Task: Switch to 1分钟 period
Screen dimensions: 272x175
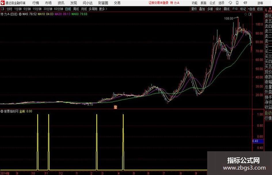Action: click(18, 9)
